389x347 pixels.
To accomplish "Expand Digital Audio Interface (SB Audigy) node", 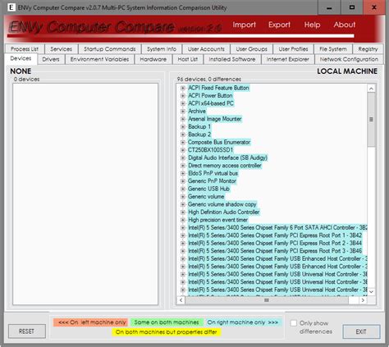I will tap(183, 158).
